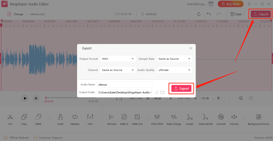
Task: Open the hamburger main menu
Action: [249, 4]
